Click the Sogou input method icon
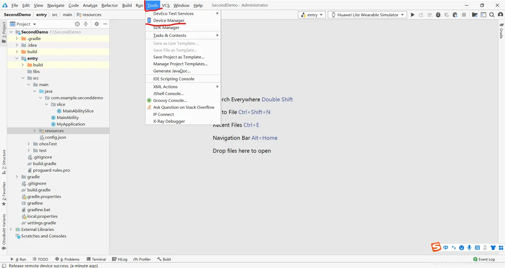 (436, 247)
